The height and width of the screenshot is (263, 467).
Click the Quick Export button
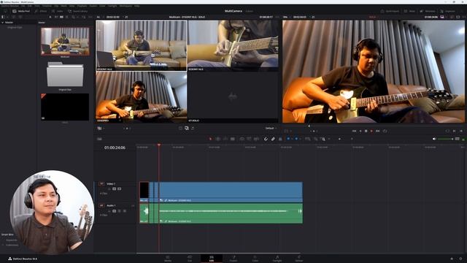[x=390, y=11]
